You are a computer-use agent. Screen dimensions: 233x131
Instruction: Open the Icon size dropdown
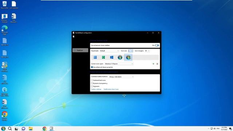click(130, 51)
